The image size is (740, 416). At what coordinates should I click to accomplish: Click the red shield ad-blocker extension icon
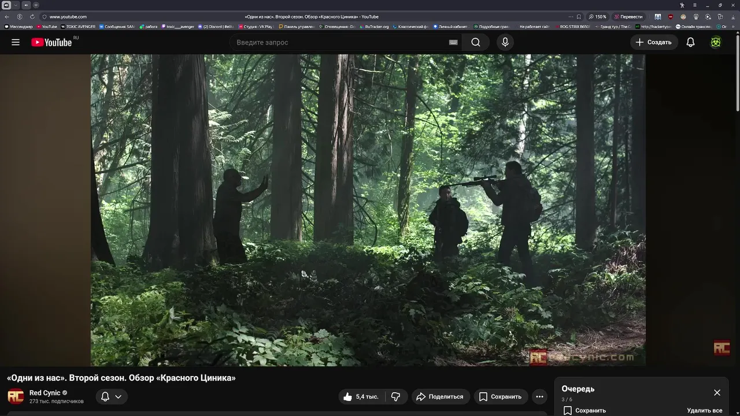click(x=671, y=17)
